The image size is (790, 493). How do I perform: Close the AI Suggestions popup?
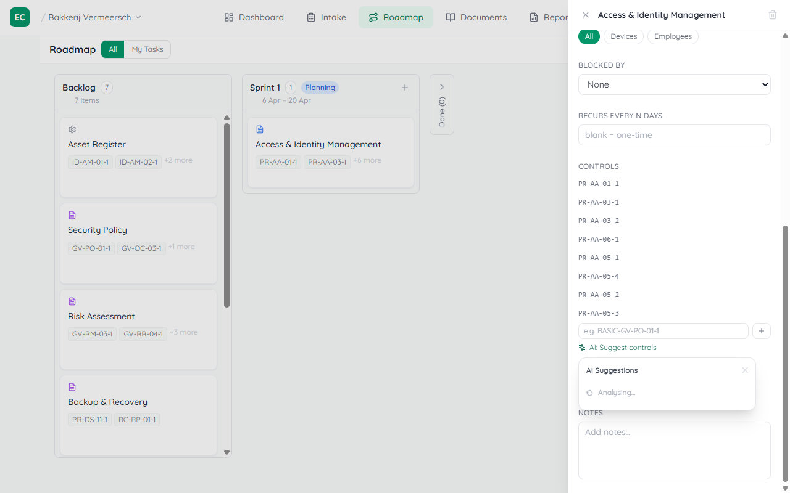[745, 370]
